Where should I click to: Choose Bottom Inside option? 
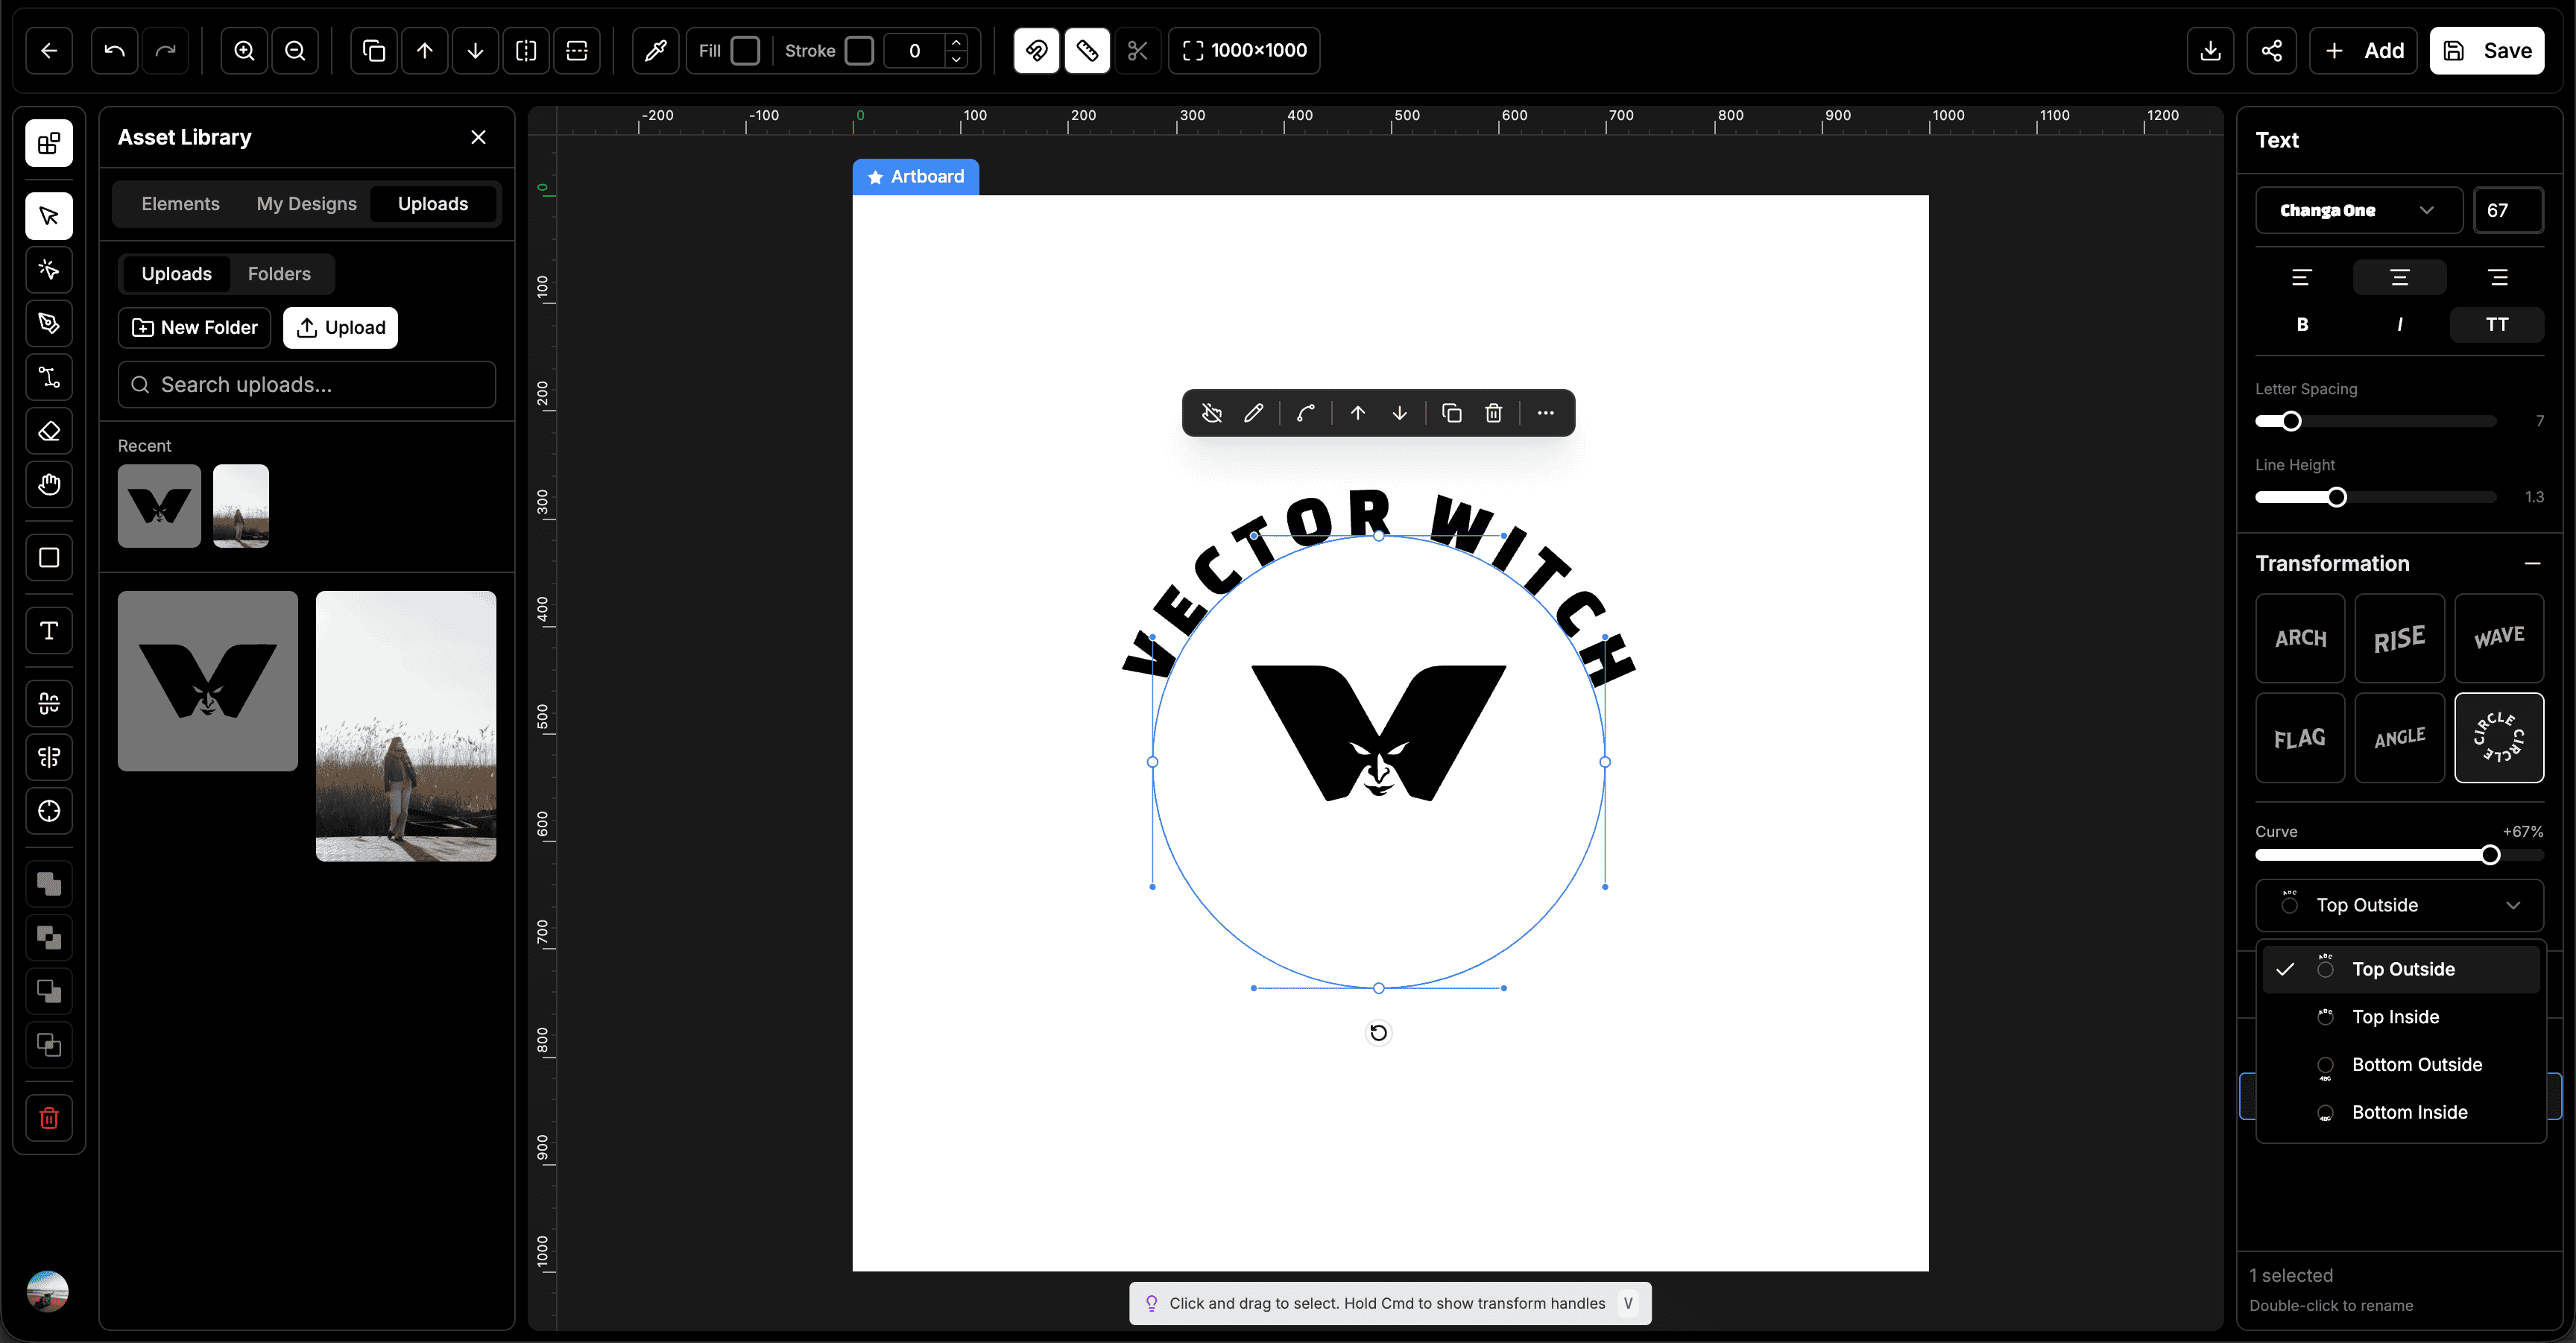(x=2400, y=1113)
